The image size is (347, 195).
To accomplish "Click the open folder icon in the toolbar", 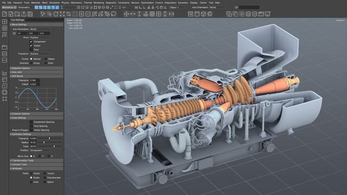I will [x=17, y=14].
